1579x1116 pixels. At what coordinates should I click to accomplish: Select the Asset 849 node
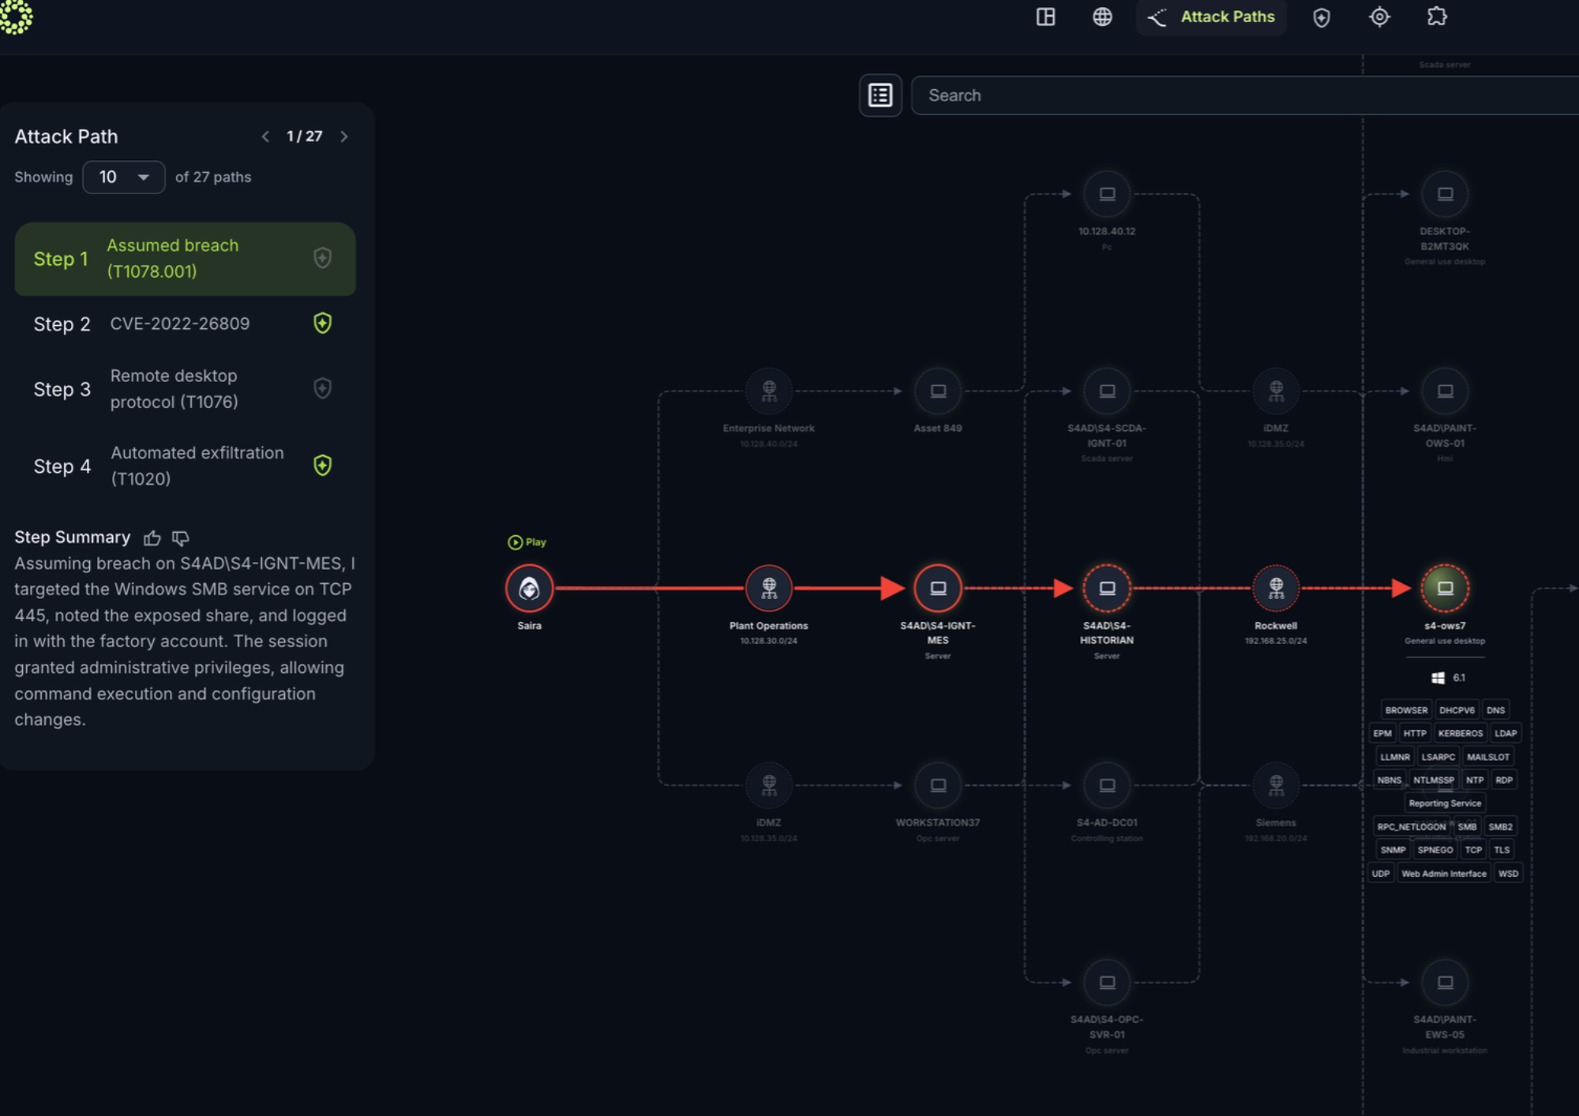pos(938,391)
